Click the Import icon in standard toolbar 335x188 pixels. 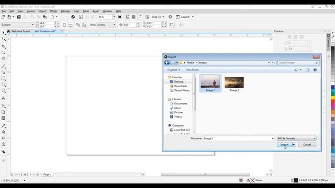tap(81, 17)
